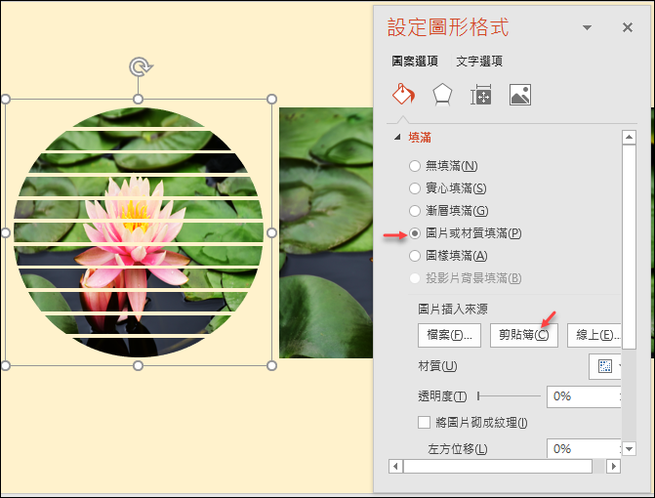The height and width of the screenshot is (498, 655).
Task: Click the vertical scrollbar up arrow
Action: tap(629, 137)
